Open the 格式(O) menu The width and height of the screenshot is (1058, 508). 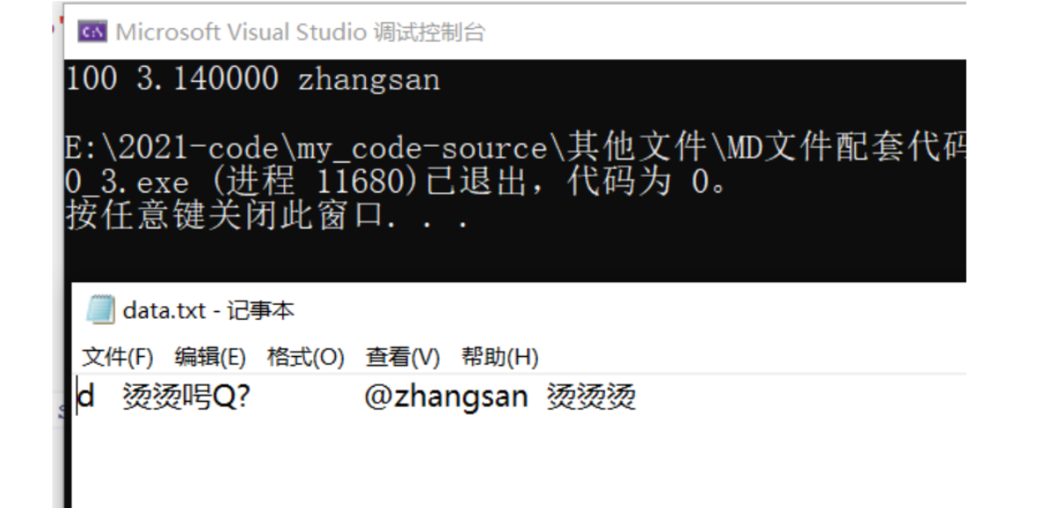click(x=305, y=358)
